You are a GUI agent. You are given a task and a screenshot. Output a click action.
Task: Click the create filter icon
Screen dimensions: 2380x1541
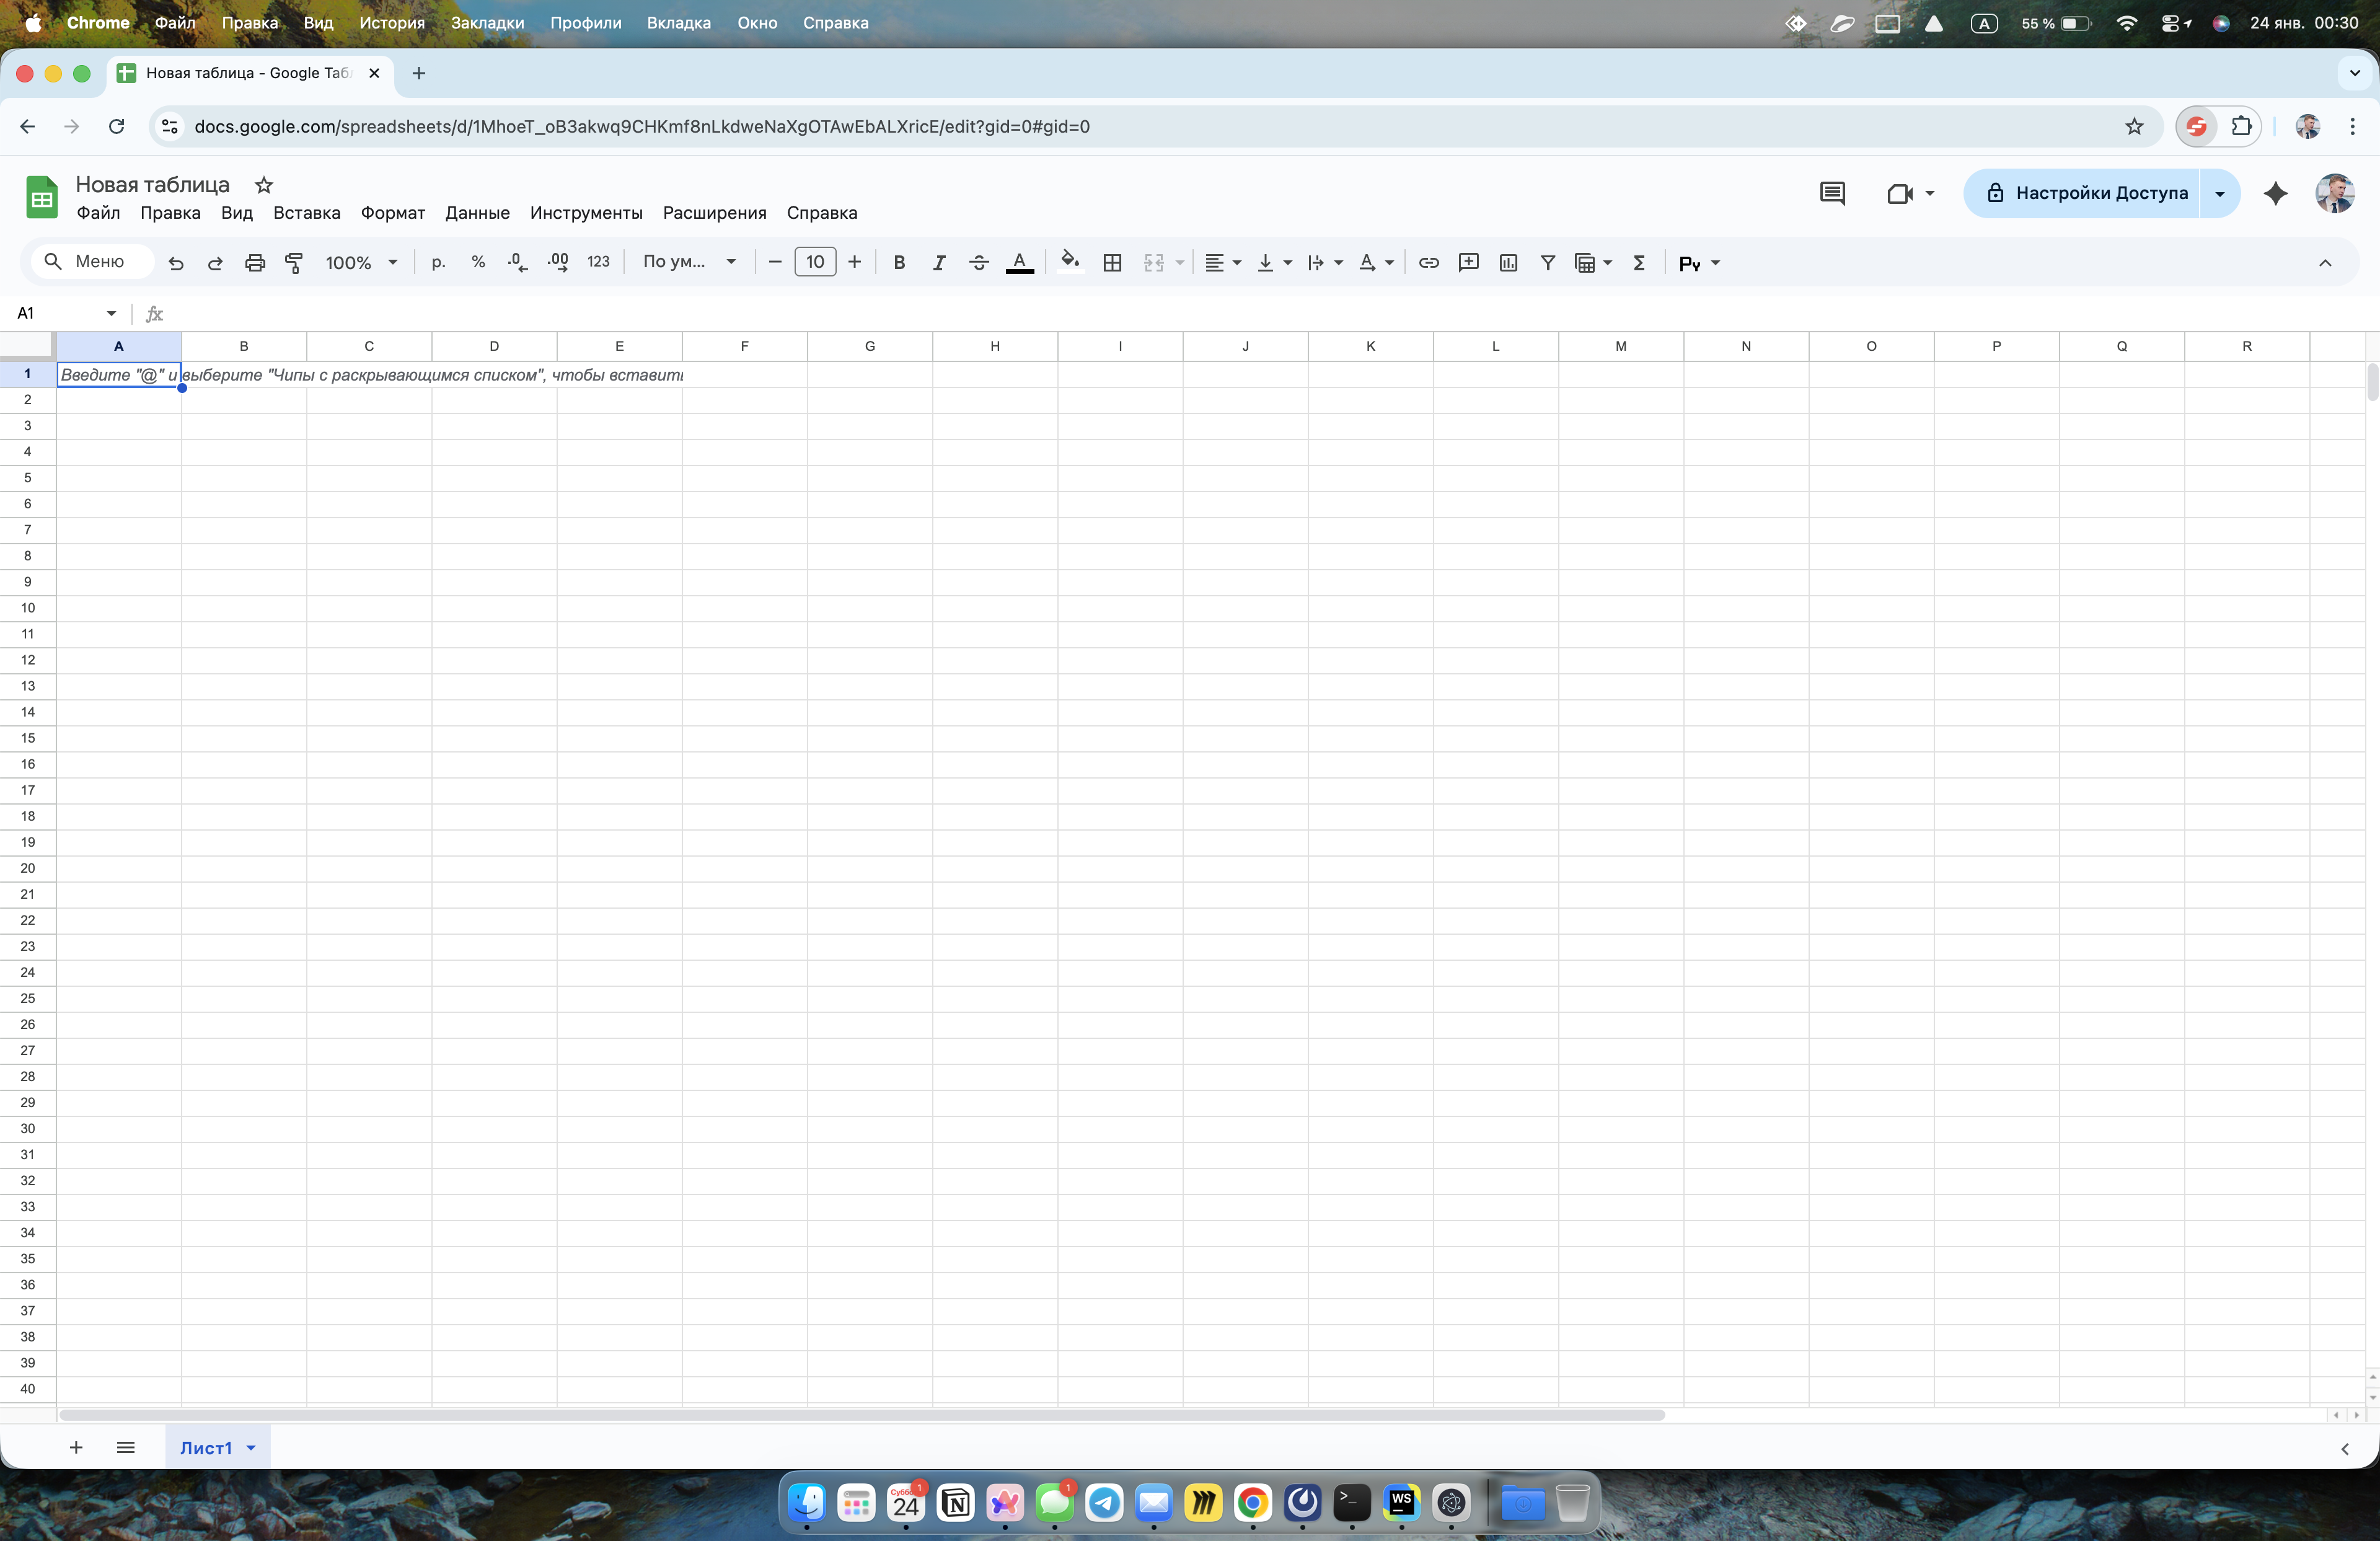(1548, 263)
